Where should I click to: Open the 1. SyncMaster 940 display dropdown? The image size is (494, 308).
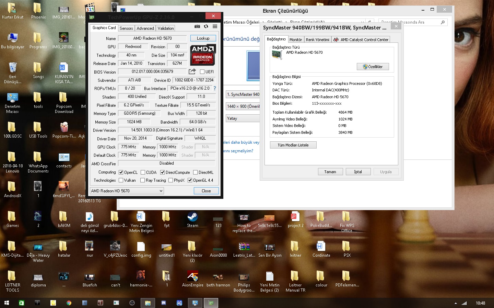243,94
